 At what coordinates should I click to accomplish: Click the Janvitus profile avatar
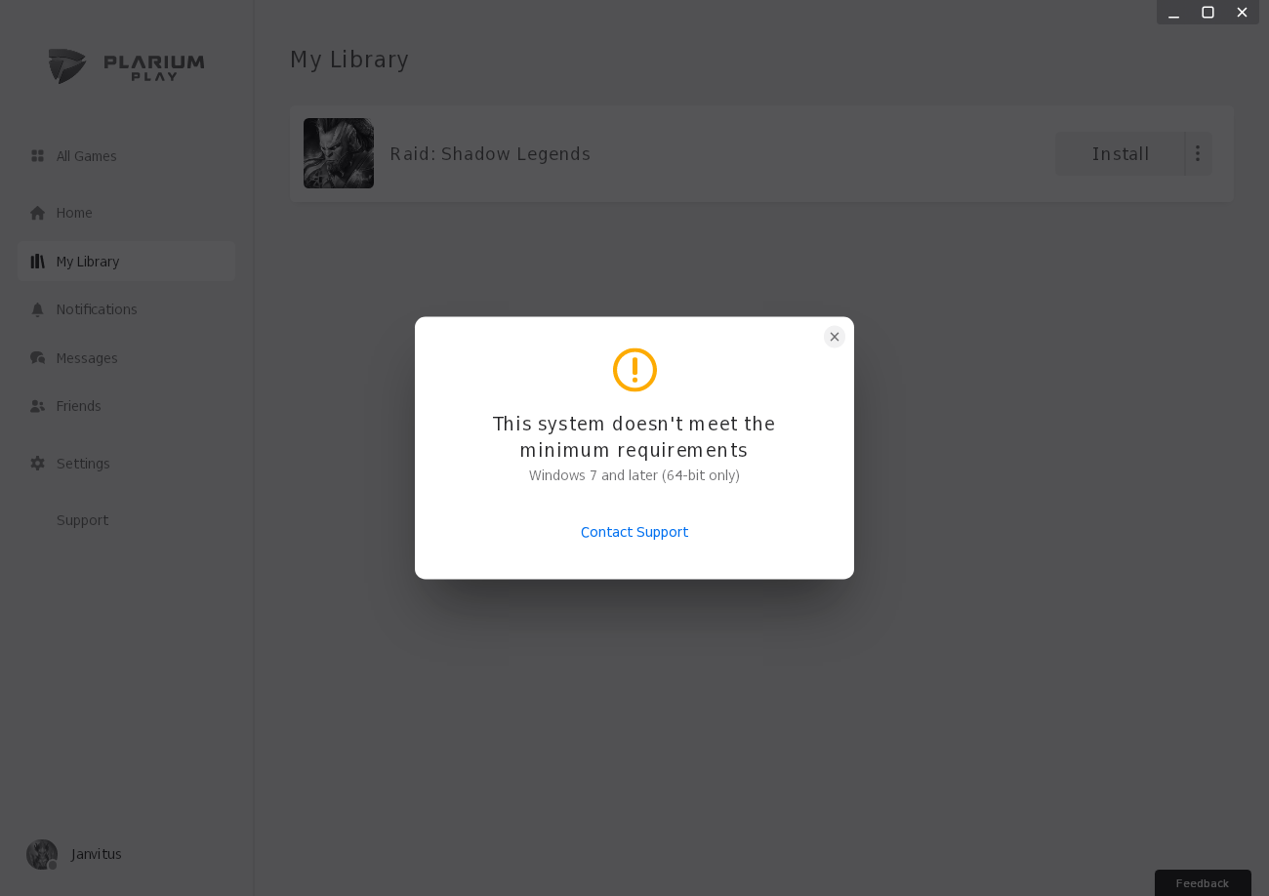pos(42,854)
